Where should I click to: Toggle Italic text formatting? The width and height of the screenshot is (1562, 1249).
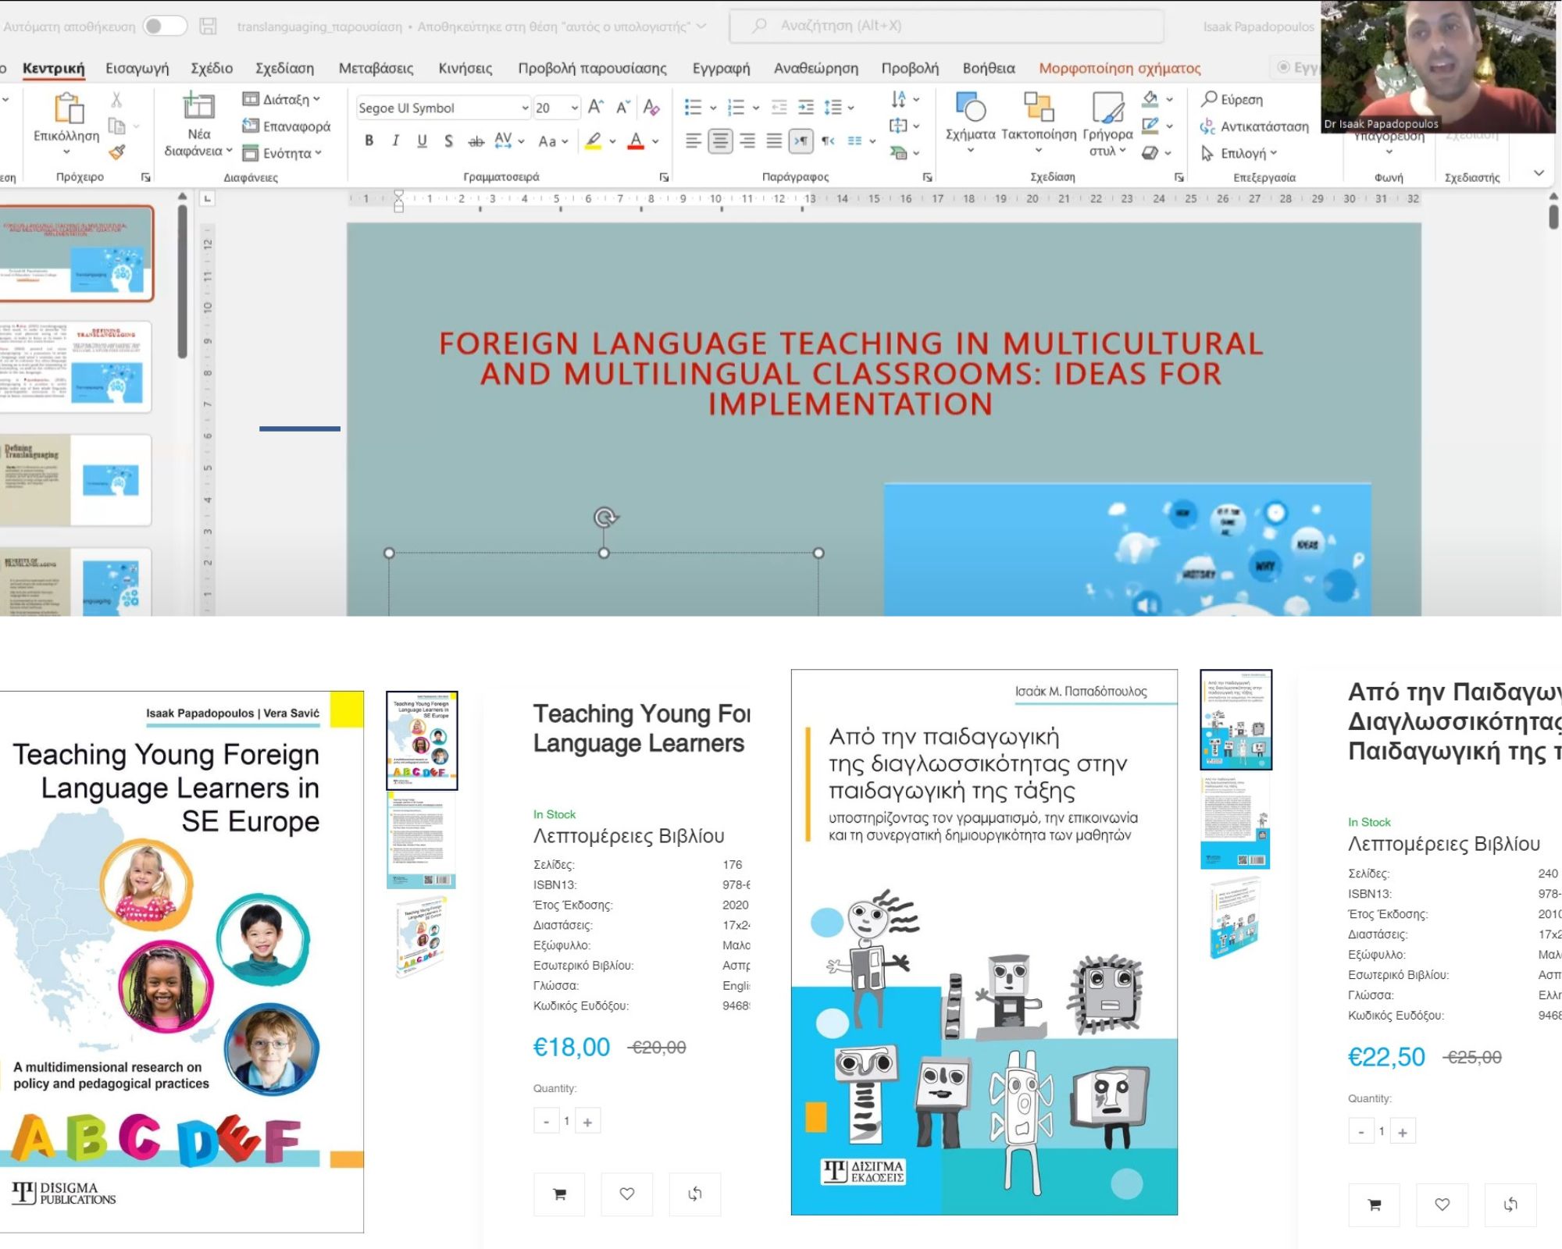[x=395, y=141]
